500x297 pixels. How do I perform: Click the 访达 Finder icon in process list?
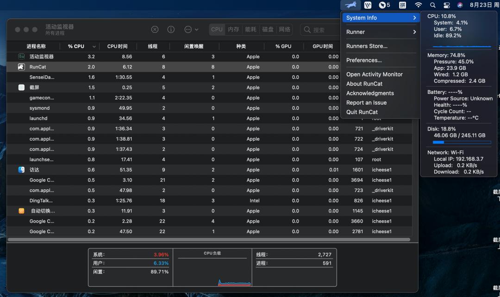[x=21, y=170]
